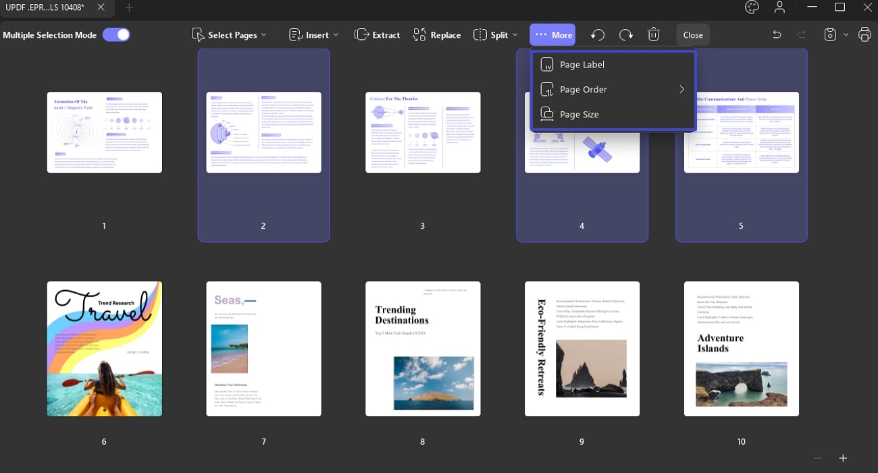Click the Multiple Selection Mode label
The width and height of the screenshot is (878, 473).
click(50, 35)
